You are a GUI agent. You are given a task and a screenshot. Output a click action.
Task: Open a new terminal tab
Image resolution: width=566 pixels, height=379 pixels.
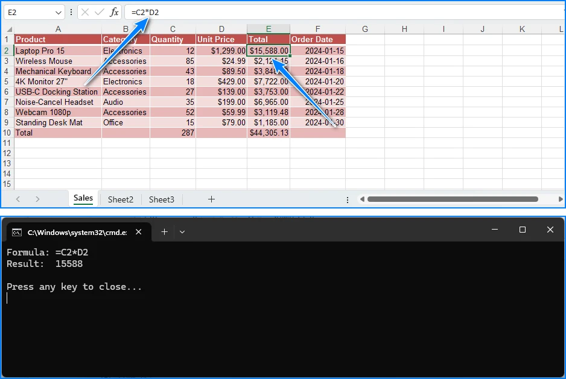click(164, 232)
